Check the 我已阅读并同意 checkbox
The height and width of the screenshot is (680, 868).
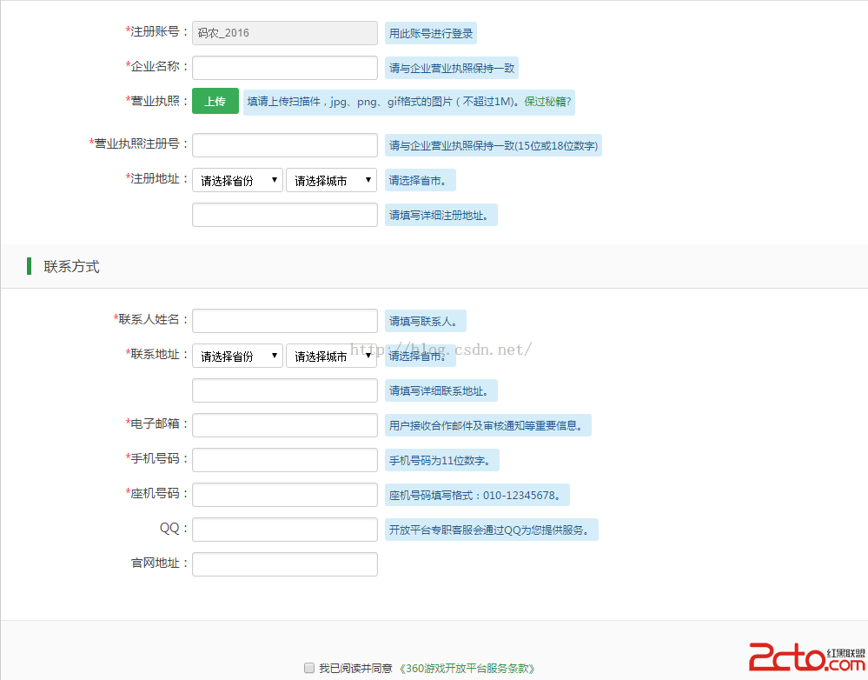(309, 668)
